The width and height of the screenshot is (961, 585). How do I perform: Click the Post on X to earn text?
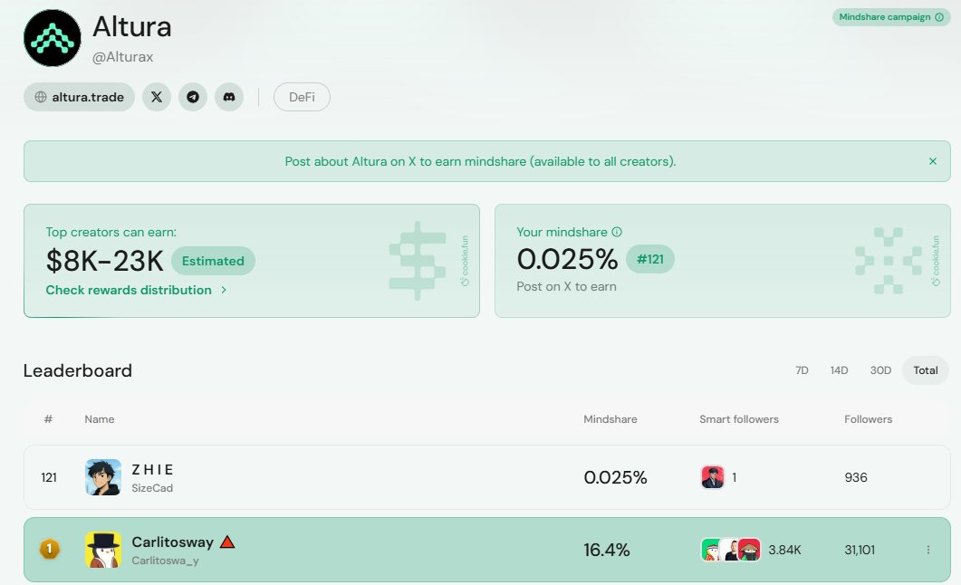point(566,286)
